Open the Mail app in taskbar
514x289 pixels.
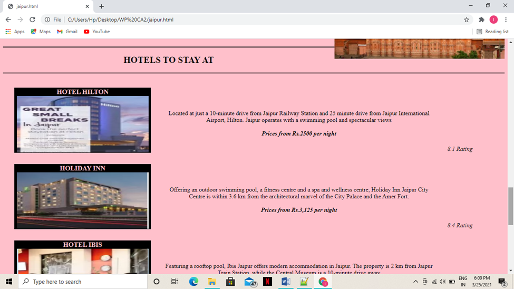[x=250, y=282]
